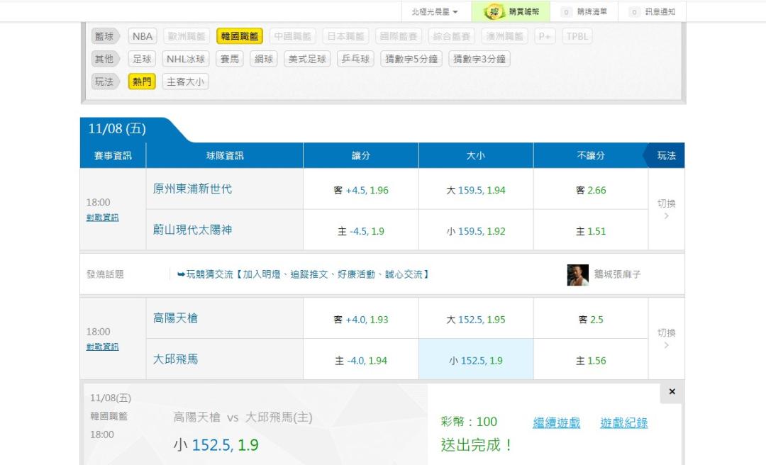Switch to 乒乓球 sport
This screenshot has width=766, height=465.
pyautogui.click(x=355, y=59)
